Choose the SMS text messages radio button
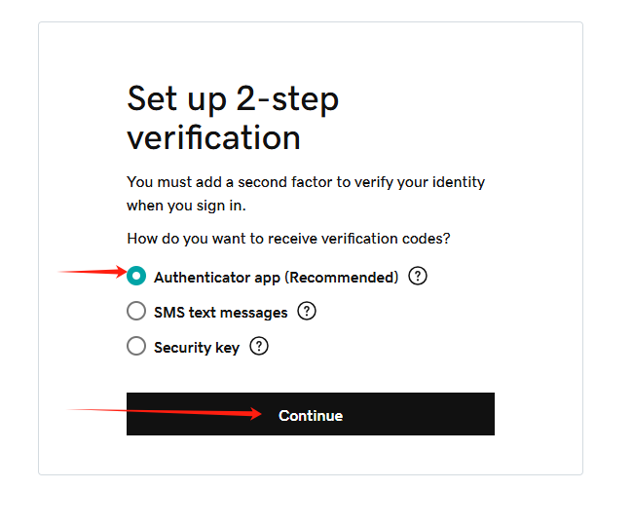This screenshot has width=633, height=527. tap(136, 311)
